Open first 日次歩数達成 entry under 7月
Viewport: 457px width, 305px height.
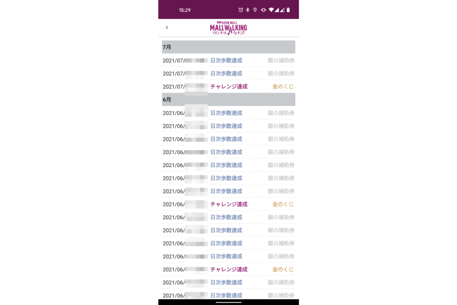tap(226, 60)
